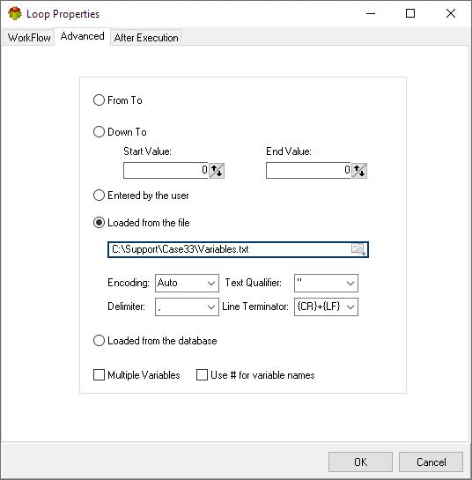This screenshot has width=472, height=480.
Task: Click the End Value input field
Action: tap(308, 170)
